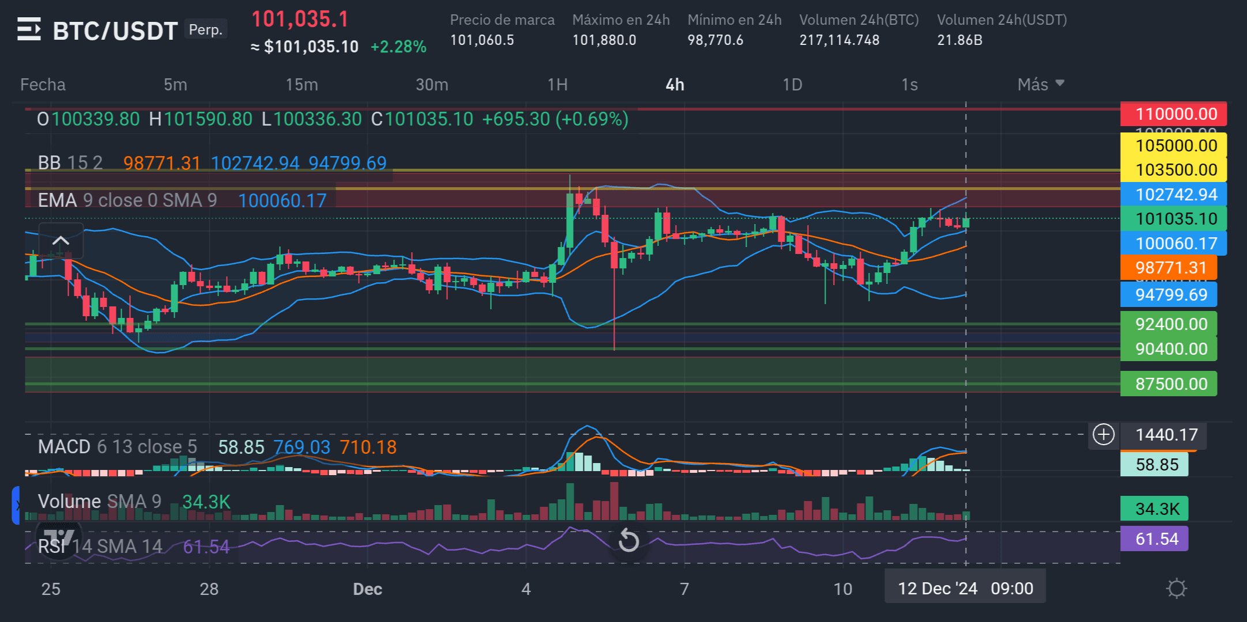The height and width of the screenshot is (622, 1247).
Task: Click the red 110000.00 price label
Action: coord(1173,114)
